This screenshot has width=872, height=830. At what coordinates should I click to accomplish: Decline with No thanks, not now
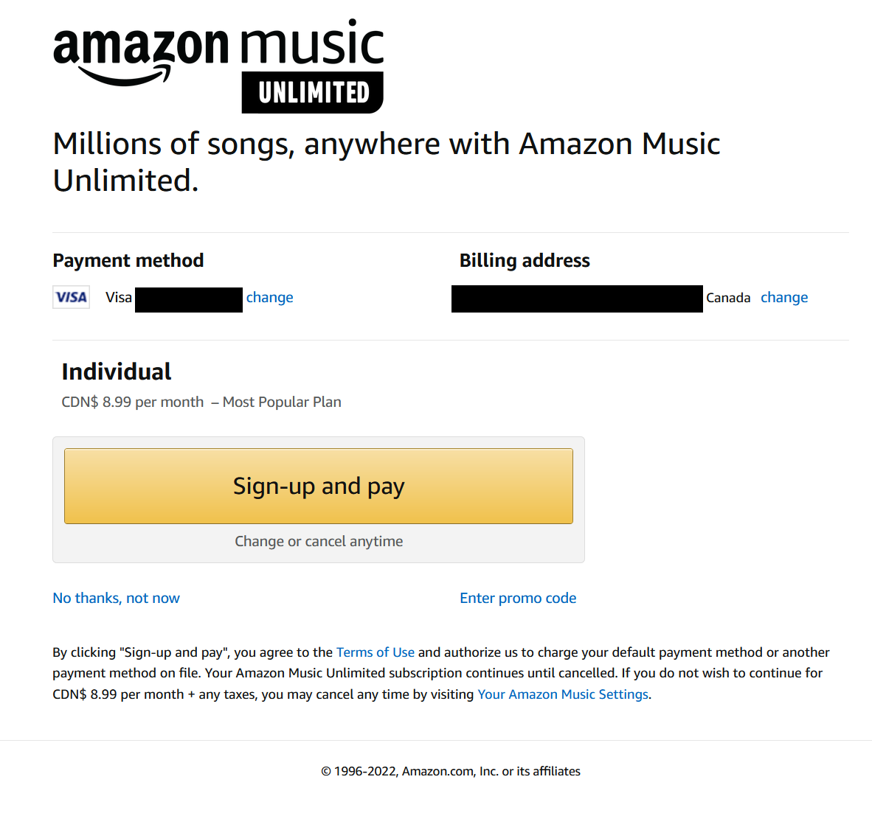pyautogui.click(x=116, y=598)
